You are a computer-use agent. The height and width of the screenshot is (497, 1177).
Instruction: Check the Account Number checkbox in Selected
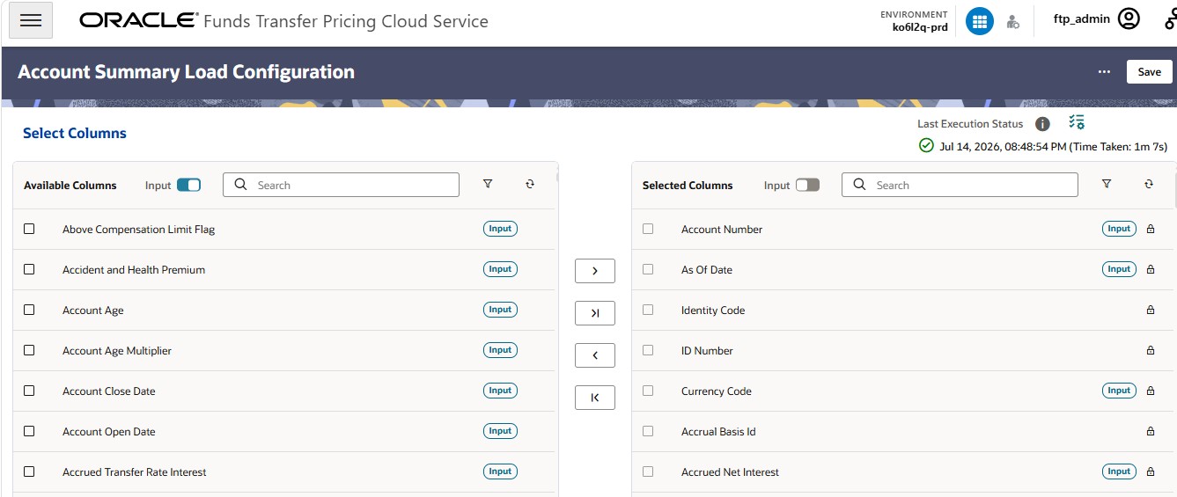tap(648, 229)
